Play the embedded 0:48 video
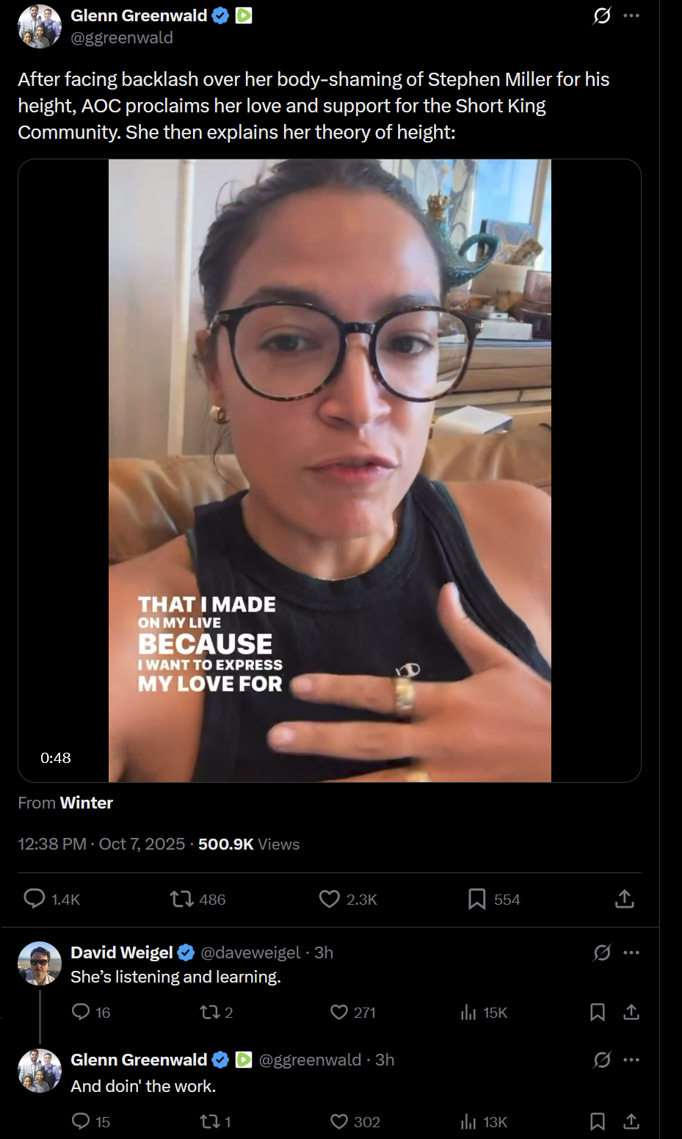682x1139 pixels. (x=330, y=470)
